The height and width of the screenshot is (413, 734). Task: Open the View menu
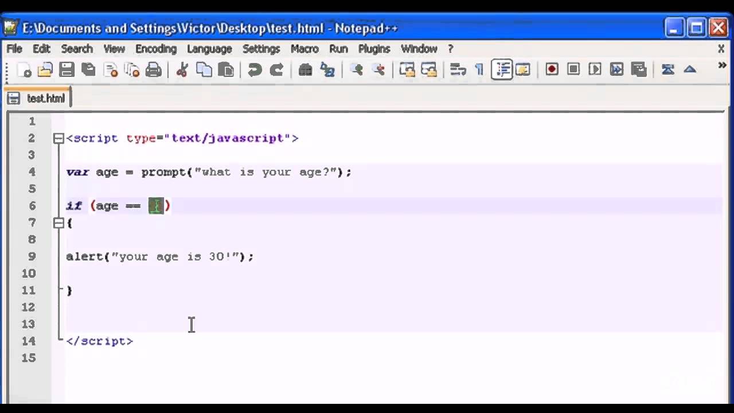coord(114,49)
